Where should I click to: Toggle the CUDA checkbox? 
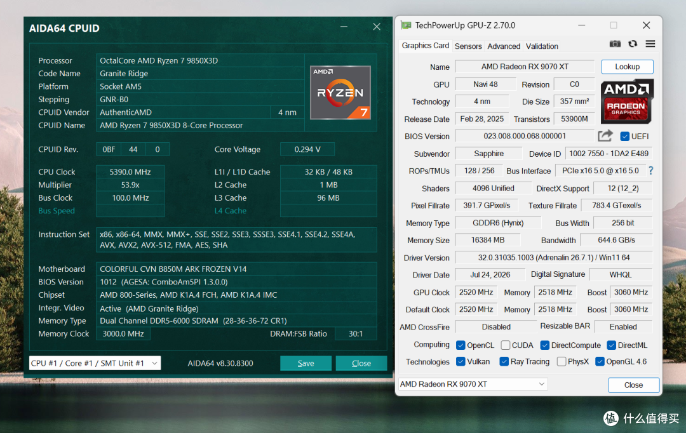click(506, 345)
